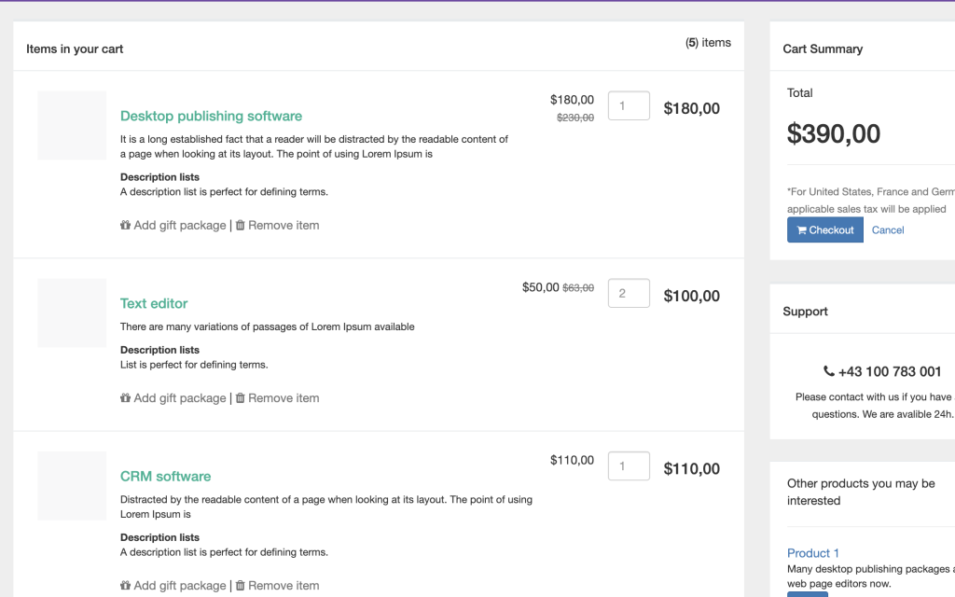Click the Cancel link beside Checkout
The image size is (955, 597).
(x=887, y=229)
